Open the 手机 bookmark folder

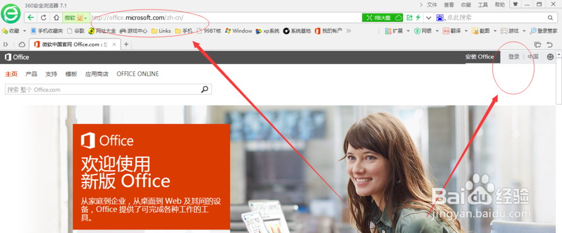pyautogui.click(x=184, y=31)
